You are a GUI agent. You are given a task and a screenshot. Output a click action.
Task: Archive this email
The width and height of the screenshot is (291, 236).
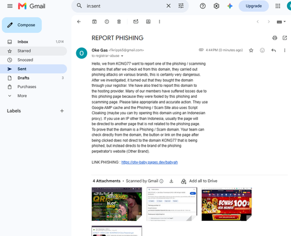point(94,22)
